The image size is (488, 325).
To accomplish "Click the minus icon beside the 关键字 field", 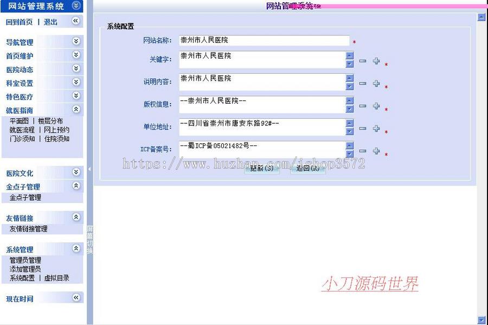I will click(x=362, y=61).
